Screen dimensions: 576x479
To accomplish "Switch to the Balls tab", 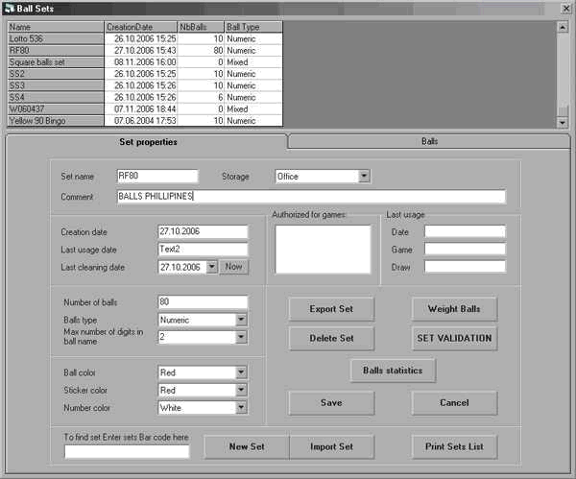I will pyautogui.click(x=429, y=141).
